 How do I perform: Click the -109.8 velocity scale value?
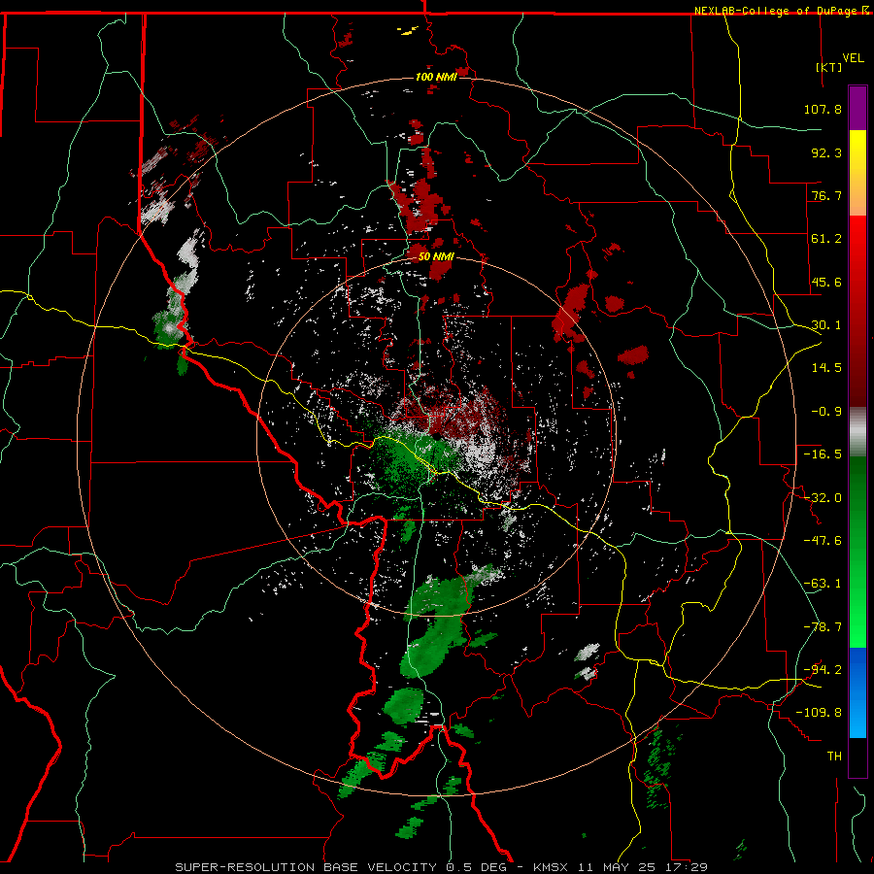point(819,713)
